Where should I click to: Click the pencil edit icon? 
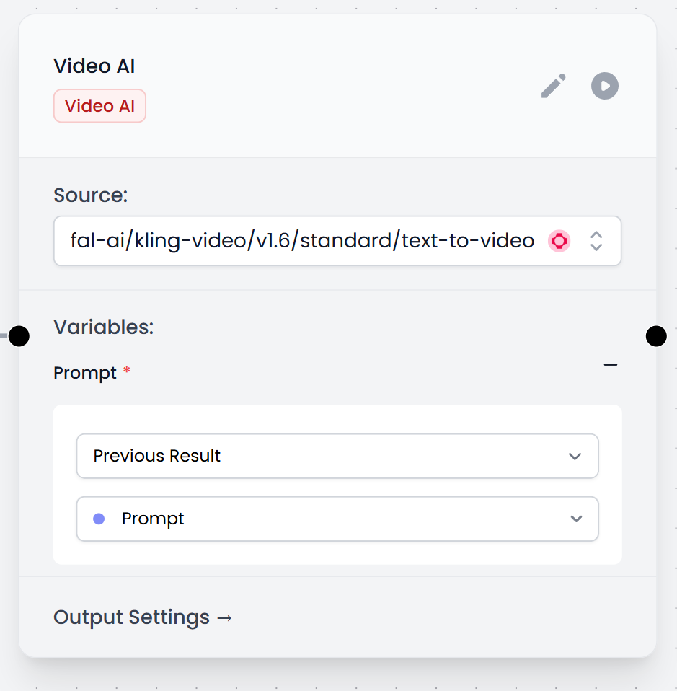coord(554,86)
